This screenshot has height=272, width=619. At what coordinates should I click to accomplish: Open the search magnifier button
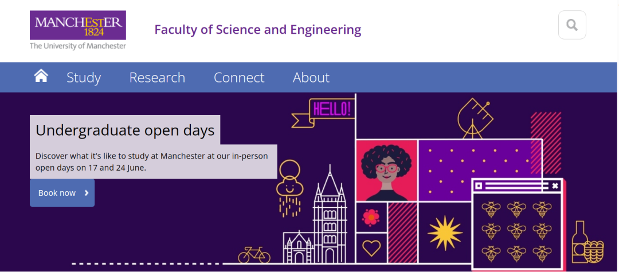click(x=571, y=25)
